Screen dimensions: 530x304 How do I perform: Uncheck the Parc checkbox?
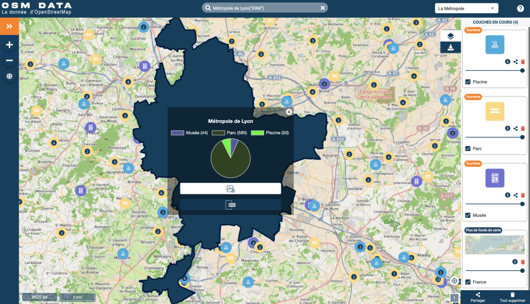[x=468, y=148]
